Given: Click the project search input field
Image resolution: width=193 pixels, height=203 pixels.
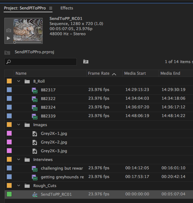Looking at the screenshot, I should click(x=41, y=62).
